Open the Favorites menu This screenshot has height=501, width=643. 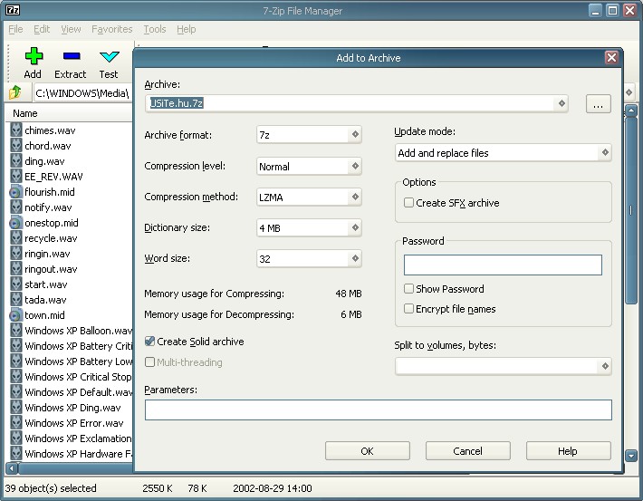click(x=111, y=29)
